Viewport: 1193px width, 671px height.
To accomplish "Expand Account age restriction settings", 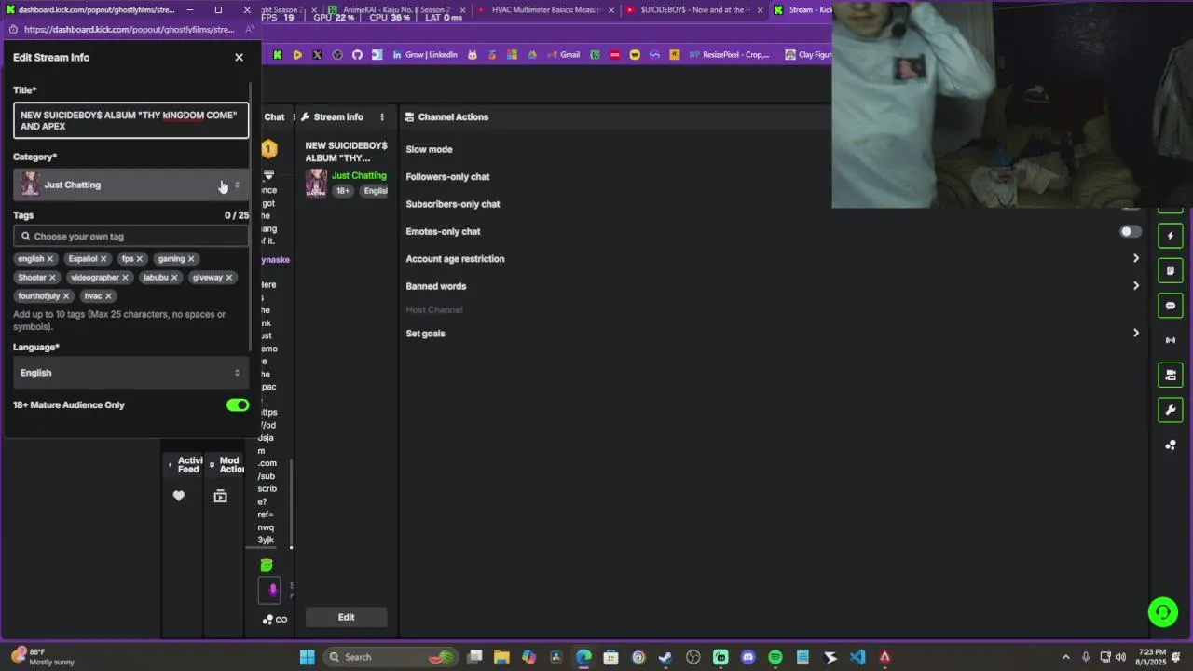I will (1135, 258).
